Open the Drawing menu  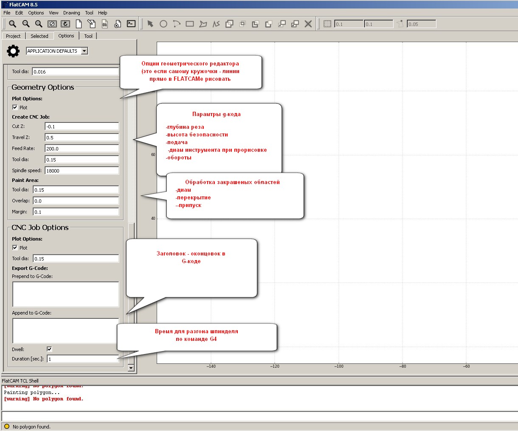pyautogui.click(x=72, y=13)
